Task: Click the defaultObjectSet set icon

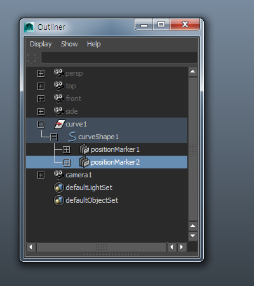Action: click(x=59, y=200)
